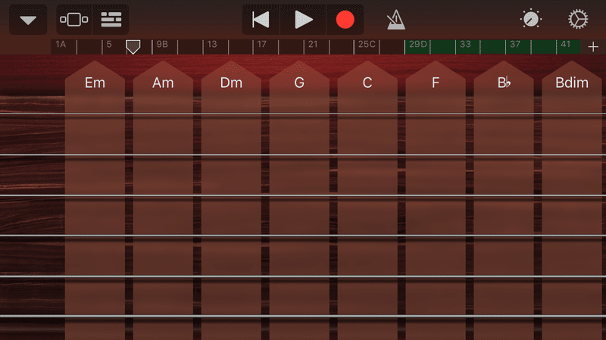Click the playhead marker on the ruler
The image size is (606, 340).
(133, 47)
